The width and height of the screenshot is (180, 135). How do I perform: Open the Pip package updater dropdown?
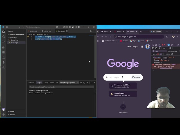[69, 82]
